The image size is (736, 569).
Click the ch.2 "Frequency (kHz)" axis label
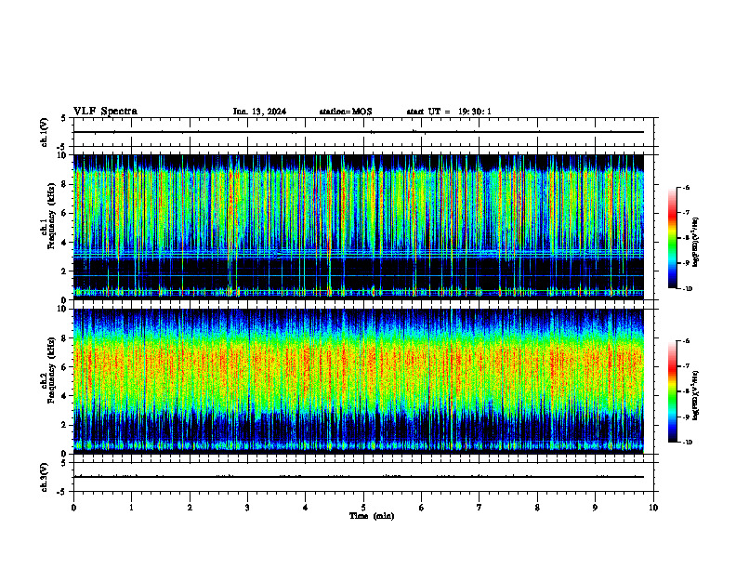pos(52,370)
